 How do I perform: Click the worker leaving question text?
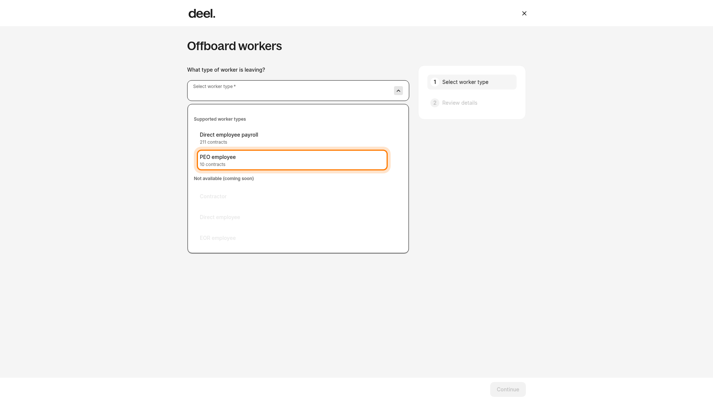click(x=226, y=70)
